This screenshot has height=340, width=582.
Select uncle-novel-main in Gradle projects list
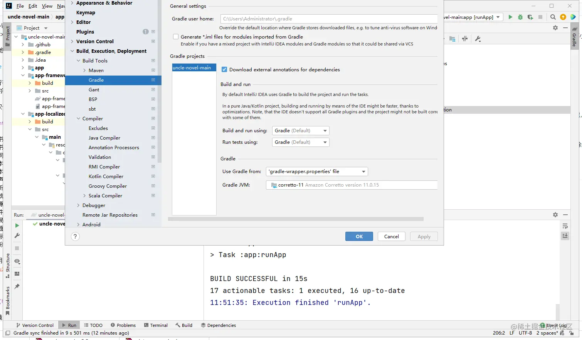194,68
